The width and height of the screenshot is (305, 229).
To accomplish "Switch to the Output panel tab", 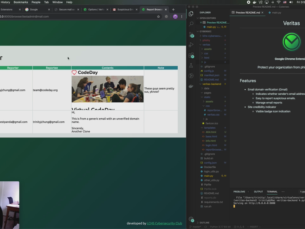I will point(258,192).
